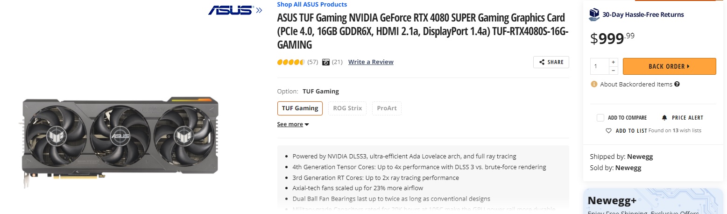
Task: Click the Back Order button
Action: click(x=669, y=66)
